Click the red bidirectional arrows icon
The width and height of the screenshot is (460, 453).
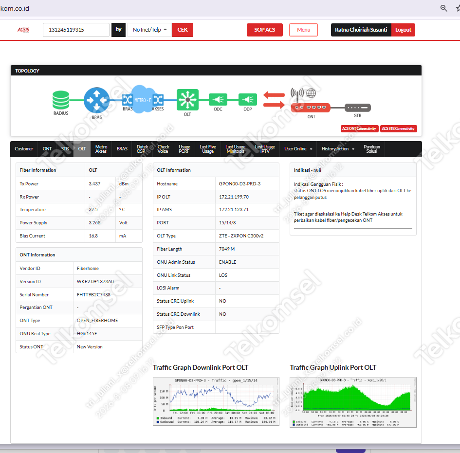coord(274,100)
